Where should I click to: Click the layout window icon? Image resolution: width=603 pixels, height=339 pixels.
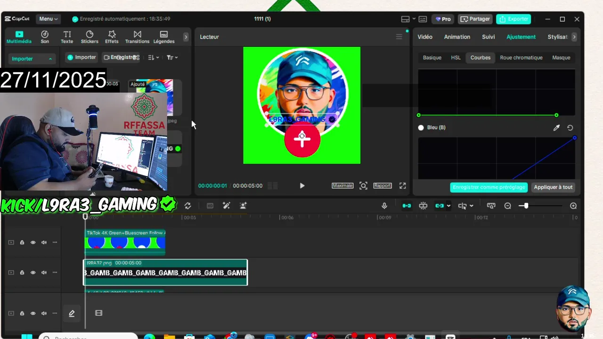point(405,19)
